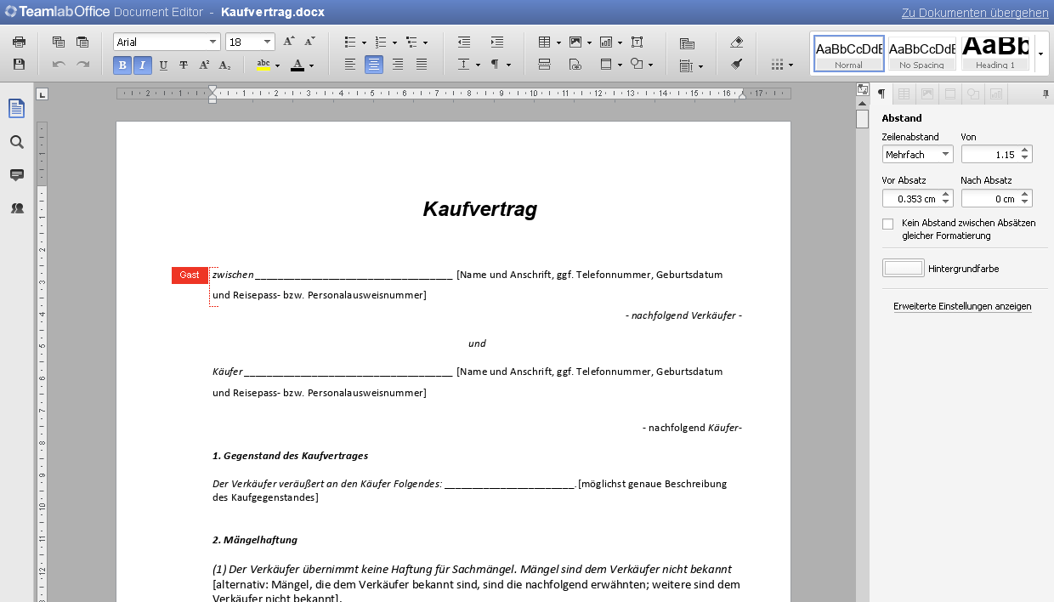Decrease the paragraph indent
The height and width of the screenshot is (602, 1054).
(x=464, y=42)
